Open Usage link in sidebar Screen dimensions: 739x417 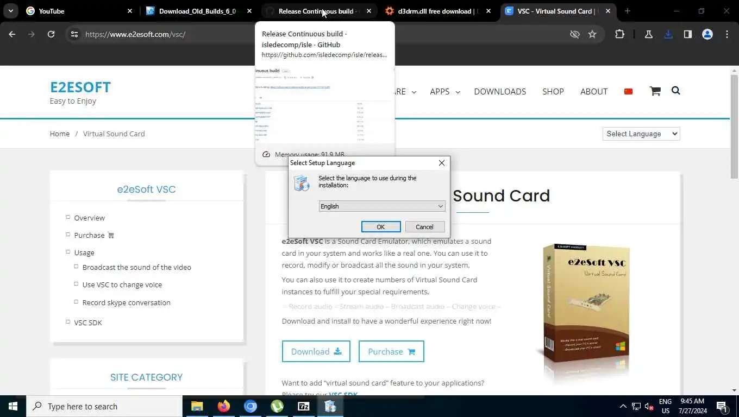coord(84,252)
